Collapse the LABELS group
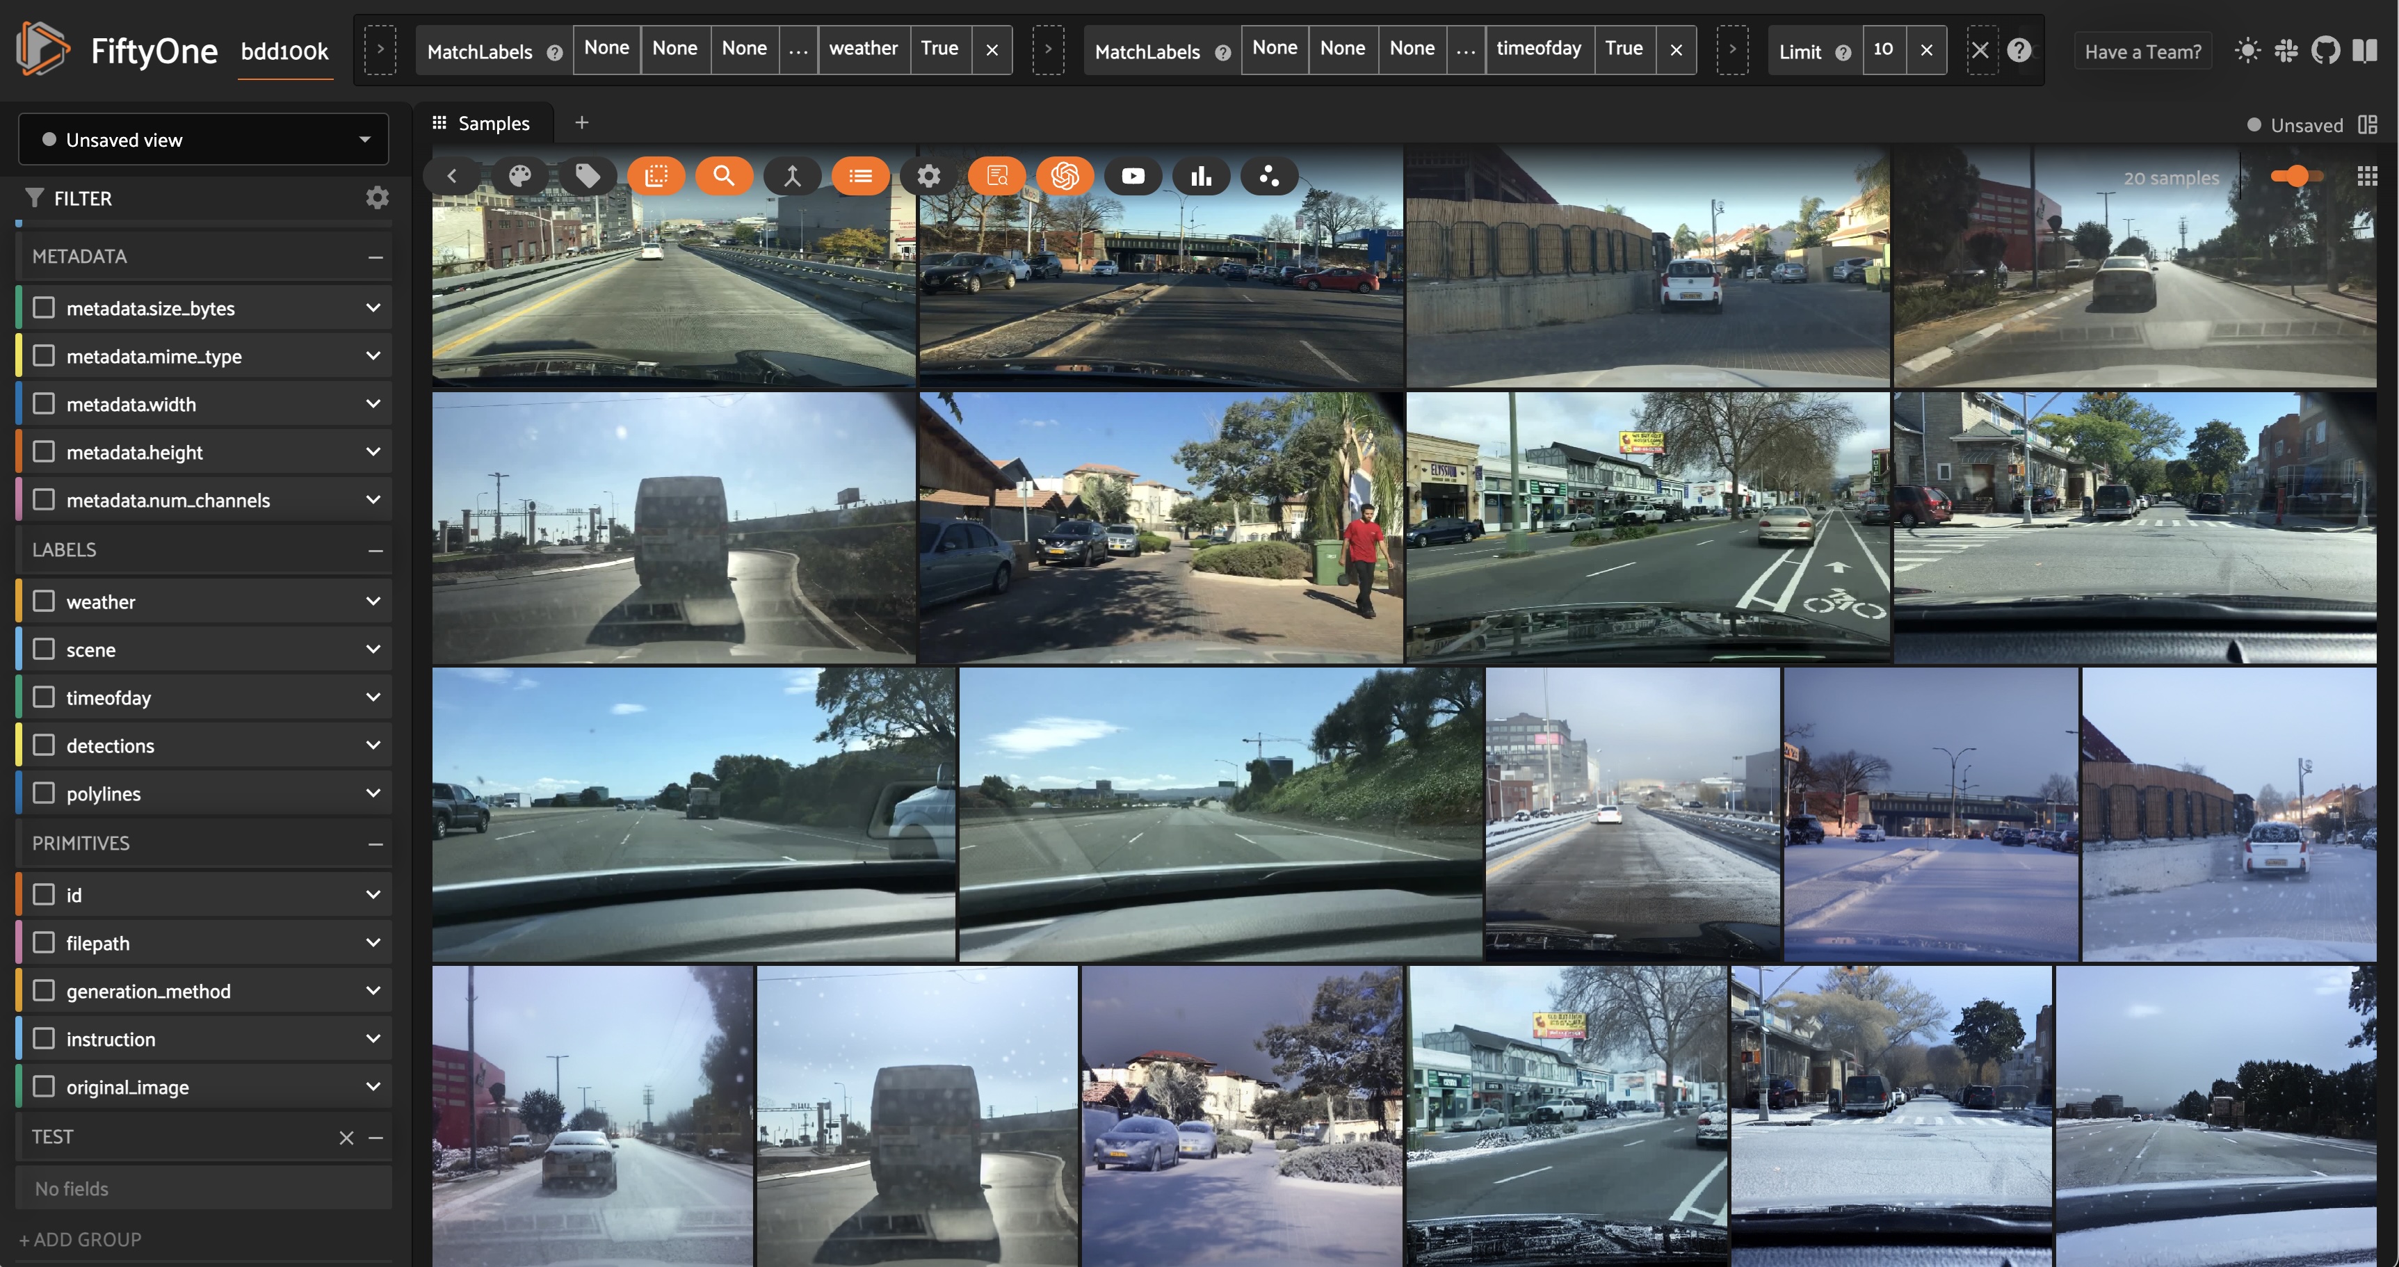 click(x=375, y=551)
